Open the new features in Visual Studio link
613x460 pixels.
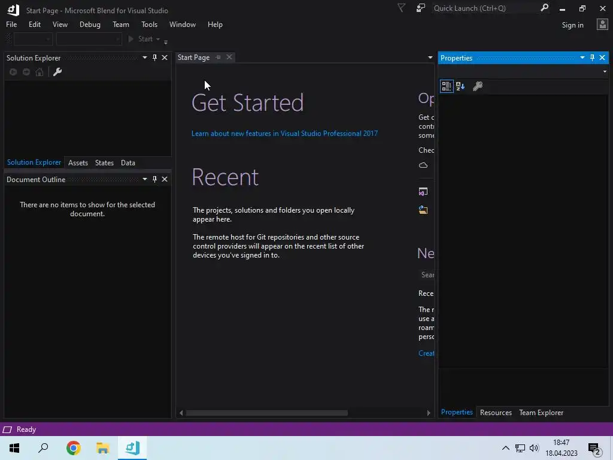[284, 134]
